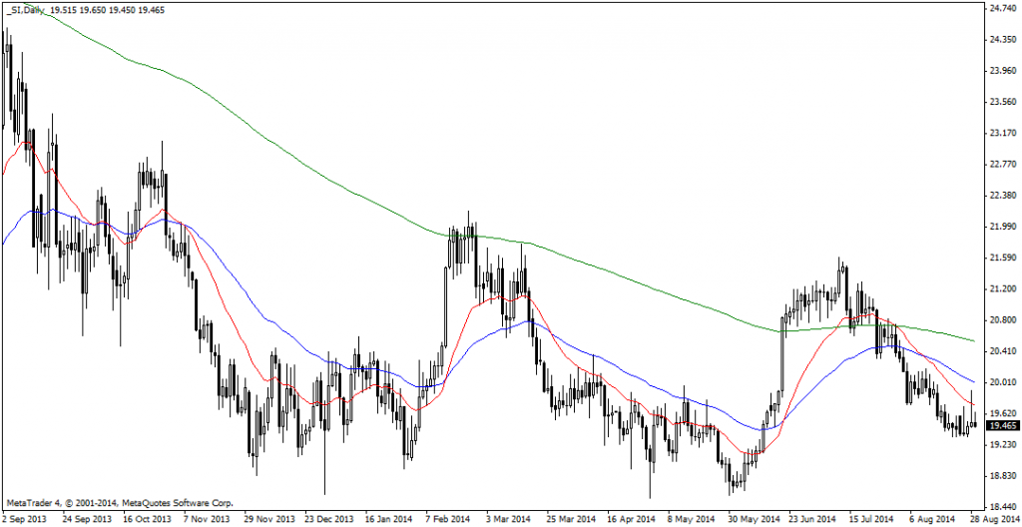The width and height of the screenshot is (1022, 527).
Task: Select the 16 Oct 2013 date label
Action: click(147, 519)
